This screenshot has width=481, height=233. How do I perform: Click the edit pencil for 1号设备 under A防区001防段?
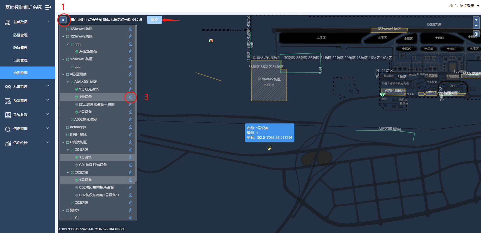point(130,97)
